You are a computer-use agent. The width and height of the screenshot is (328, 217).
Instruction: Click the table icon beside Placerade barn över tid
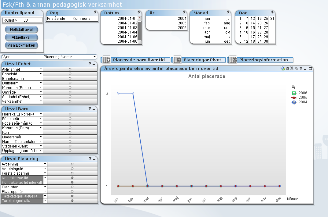(x=107, y=60)
